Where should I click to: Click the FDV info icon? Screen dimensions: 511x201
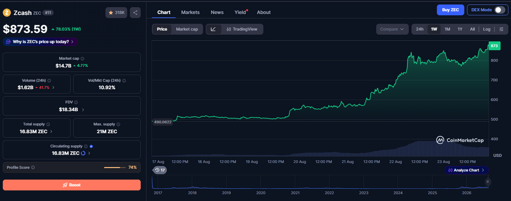(x=76, y=102)
